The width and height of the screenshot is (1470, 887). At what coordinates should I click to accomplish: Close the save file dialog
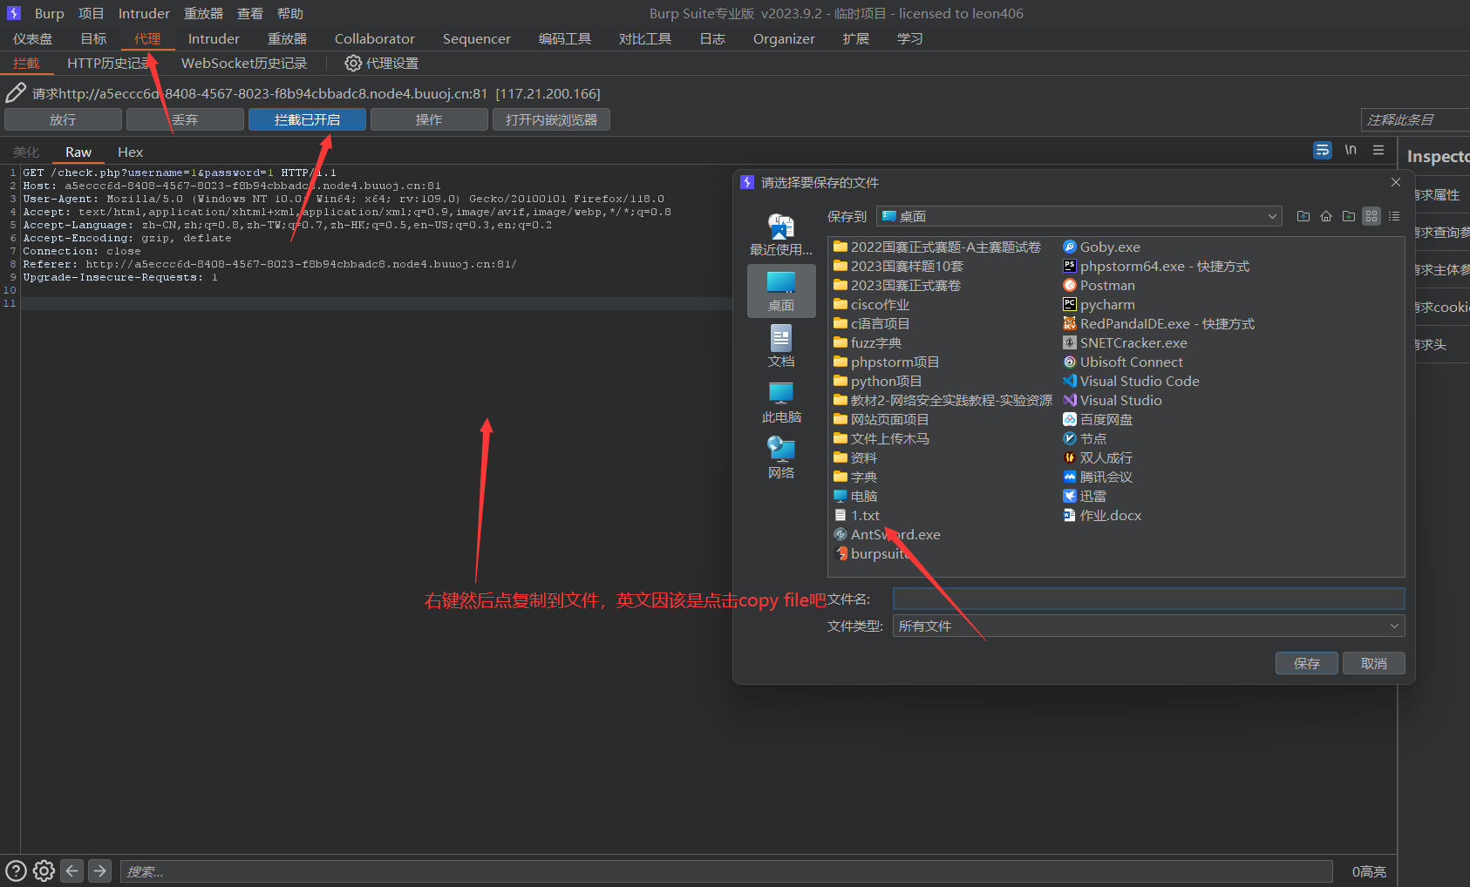click(x=1396, y=182)
